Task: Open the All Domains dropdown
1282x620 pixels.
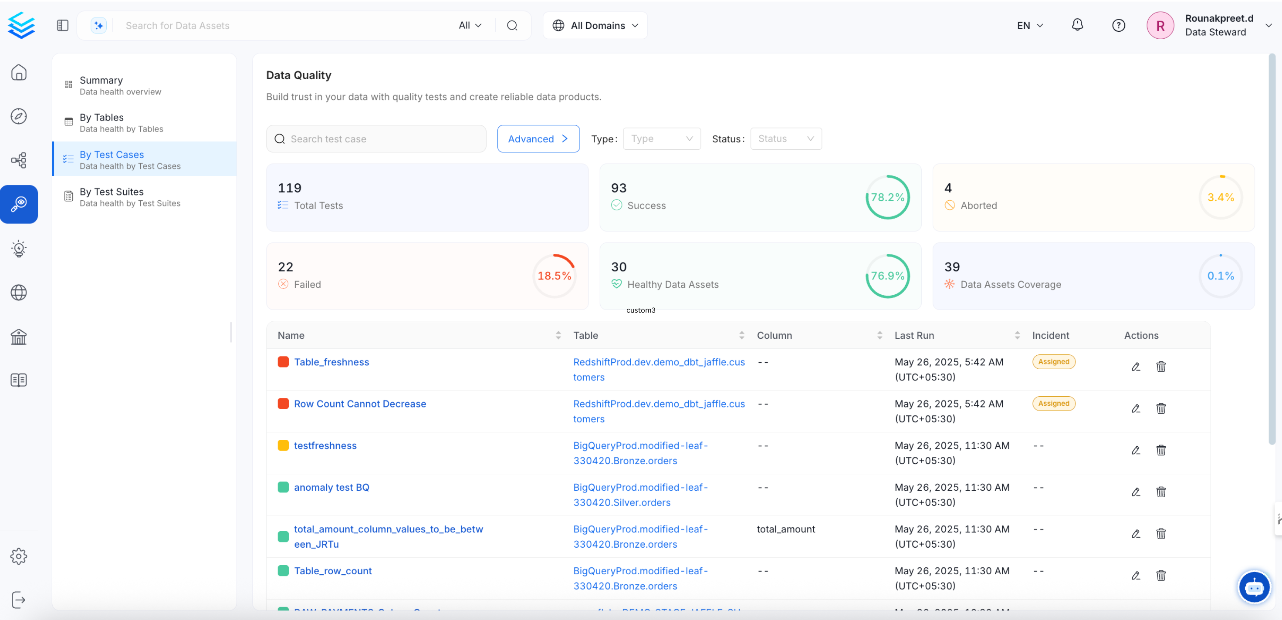Action: pos(595,25)
